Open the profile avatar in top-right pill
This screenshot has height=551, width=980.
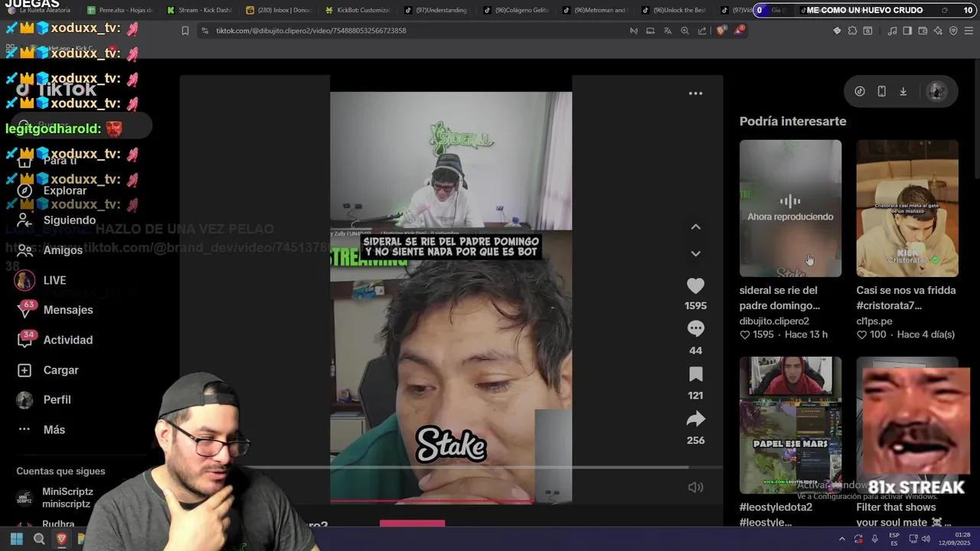tap(936, 91)
